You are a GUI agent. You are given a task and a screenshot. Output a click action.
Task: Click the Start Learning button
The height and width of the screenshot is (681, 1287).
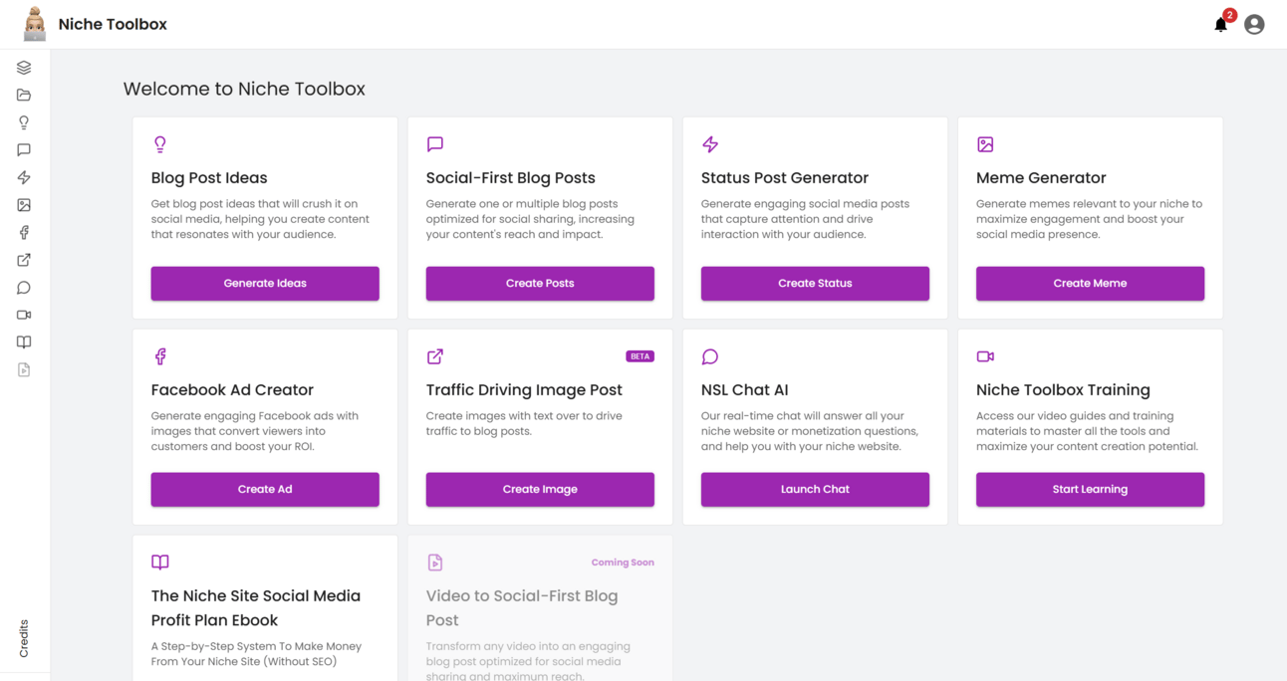tap(1090, 489)
